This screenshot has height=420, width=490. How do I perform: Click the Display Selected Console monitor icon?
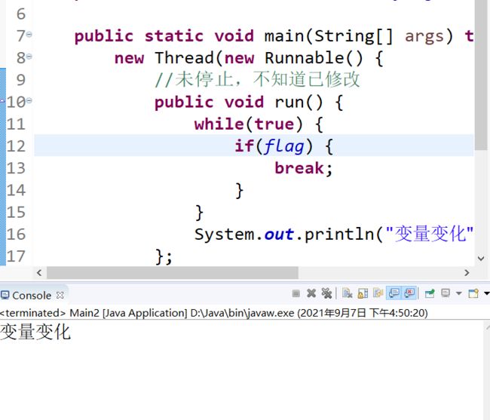pyautogui.click(x=446, y=293)
